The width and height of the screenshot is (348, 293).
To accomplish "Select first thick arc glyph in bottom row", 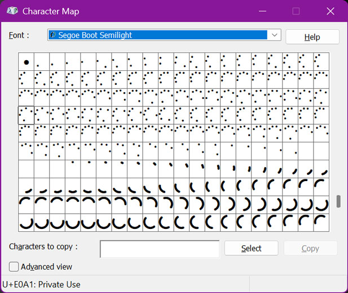I will coord(26,222).
